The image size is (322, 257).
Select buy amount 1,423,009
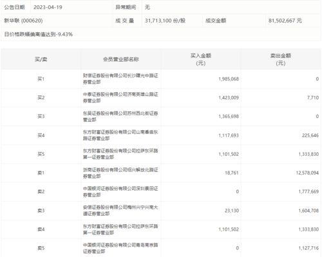coord(229,98)
